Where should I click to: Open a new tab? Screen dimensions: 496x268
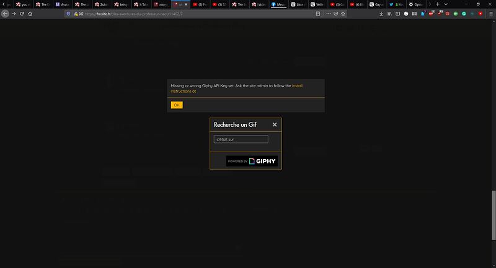438,4
